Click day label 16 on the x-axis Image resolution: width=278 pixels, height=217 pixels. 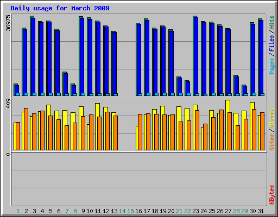[x=138, y=211]
